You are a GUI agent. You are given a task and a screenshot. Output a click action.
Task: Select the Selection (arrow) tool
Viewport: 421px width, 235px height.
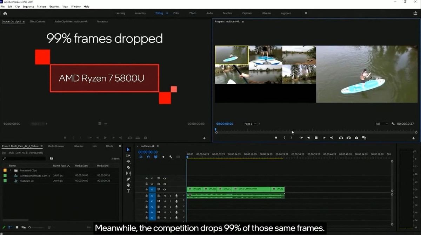128,150
